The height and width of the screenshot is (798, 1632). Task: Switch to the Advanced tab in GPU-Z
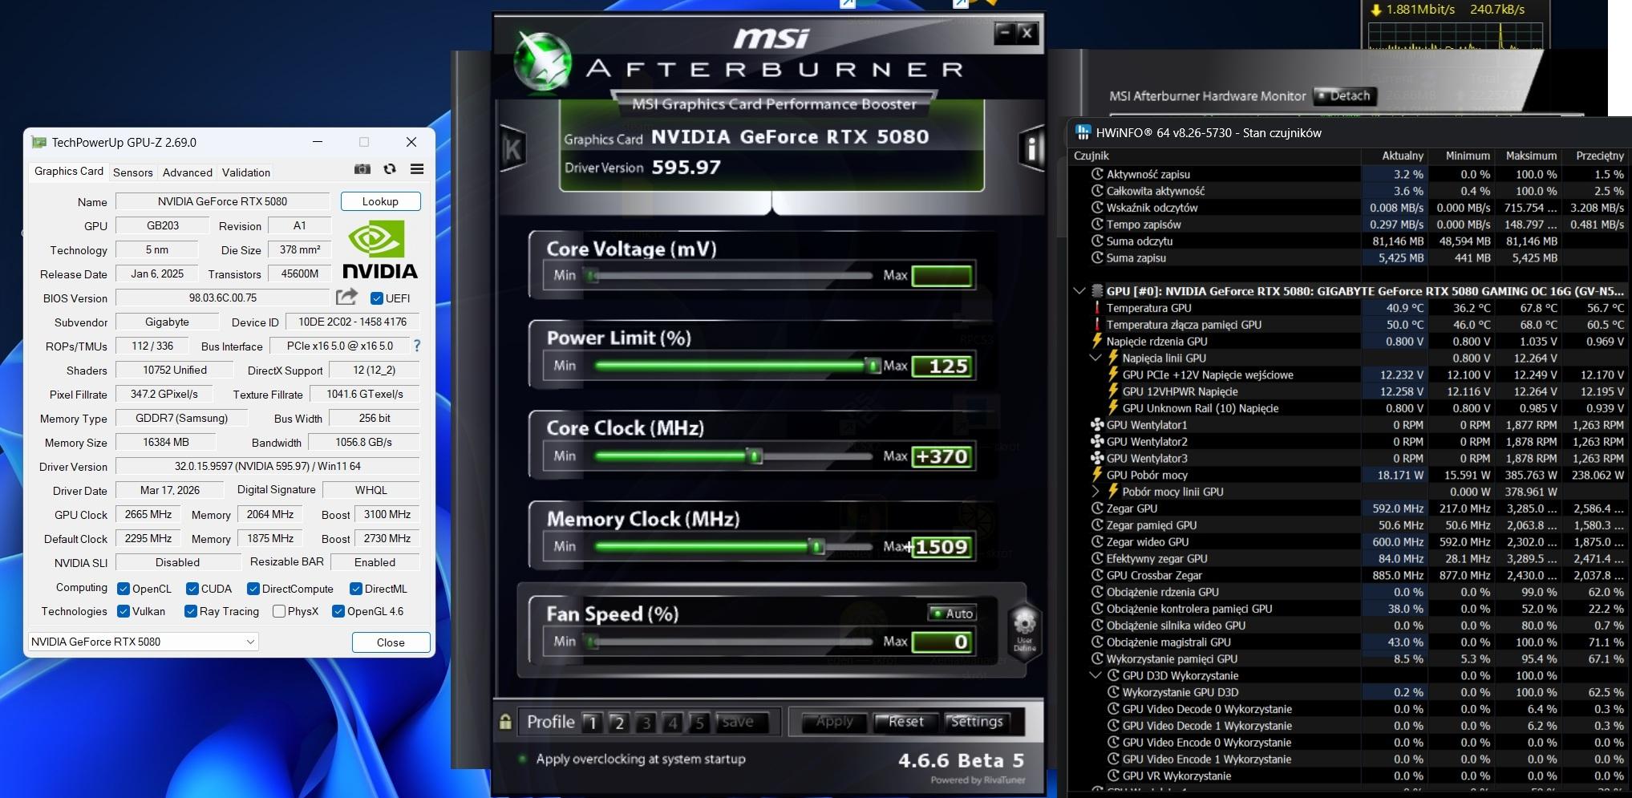(188, 172)
